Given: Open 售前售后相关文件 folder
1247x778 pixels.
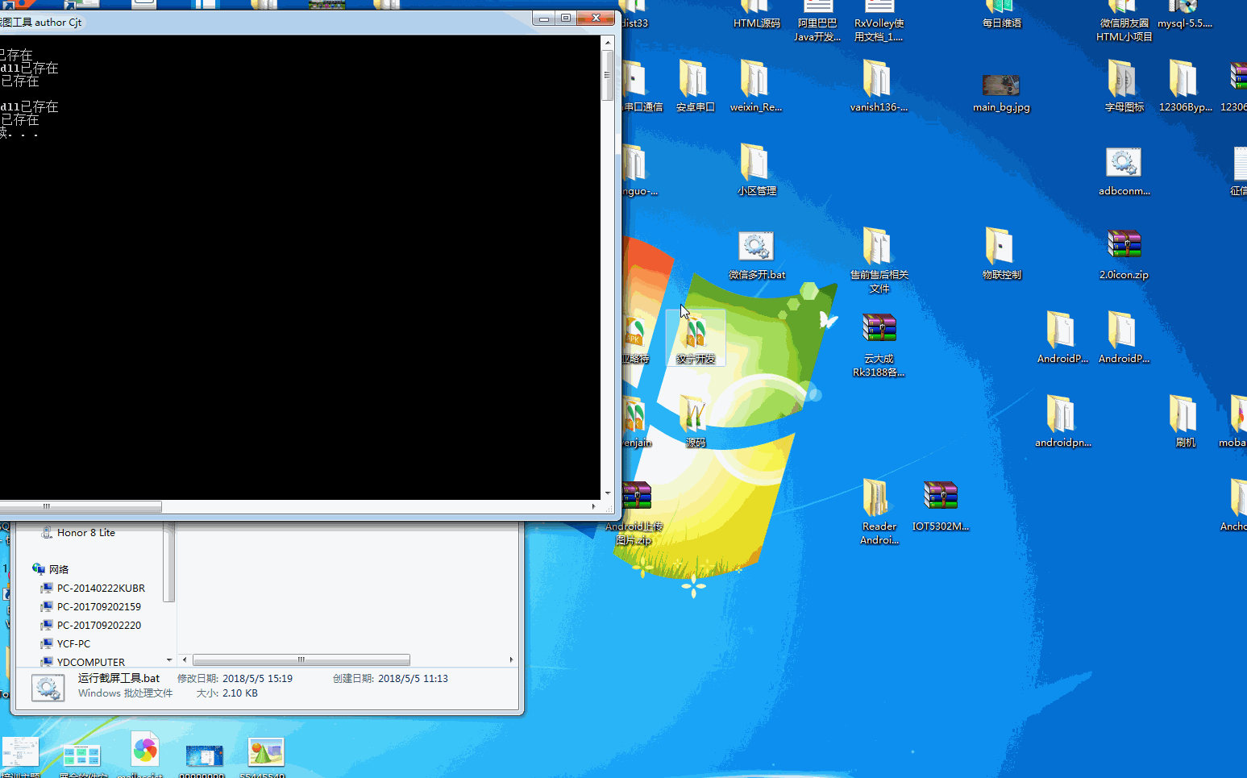Looking at the screenshot, I should [878, 260].
